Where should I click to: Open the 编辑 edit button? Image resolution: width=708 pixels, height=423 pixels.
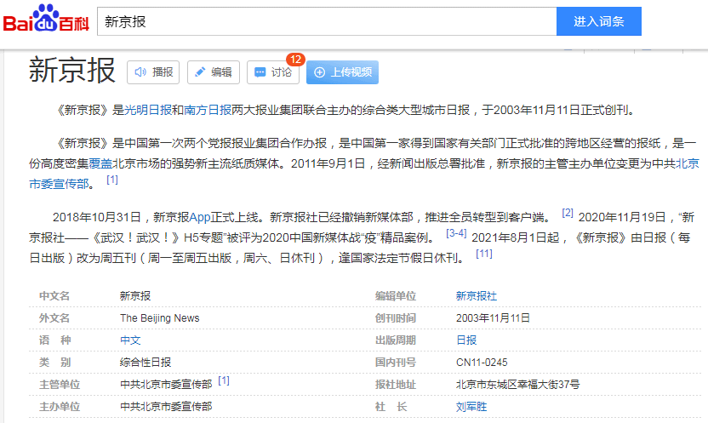point(213,72)
